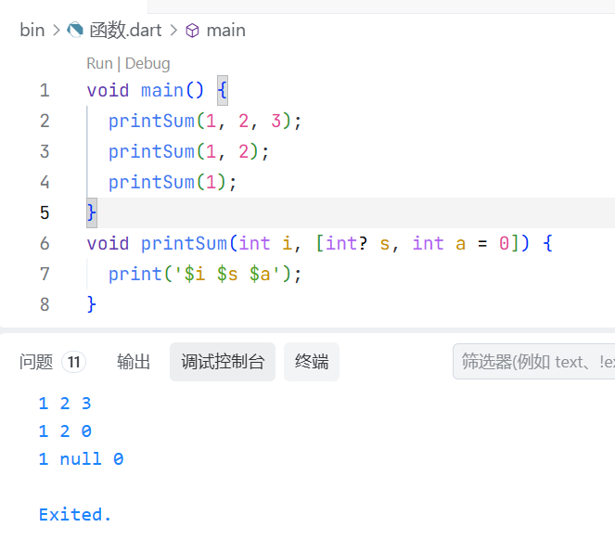
Task: Click line number 7 in gutter
Action: point(45,274)
